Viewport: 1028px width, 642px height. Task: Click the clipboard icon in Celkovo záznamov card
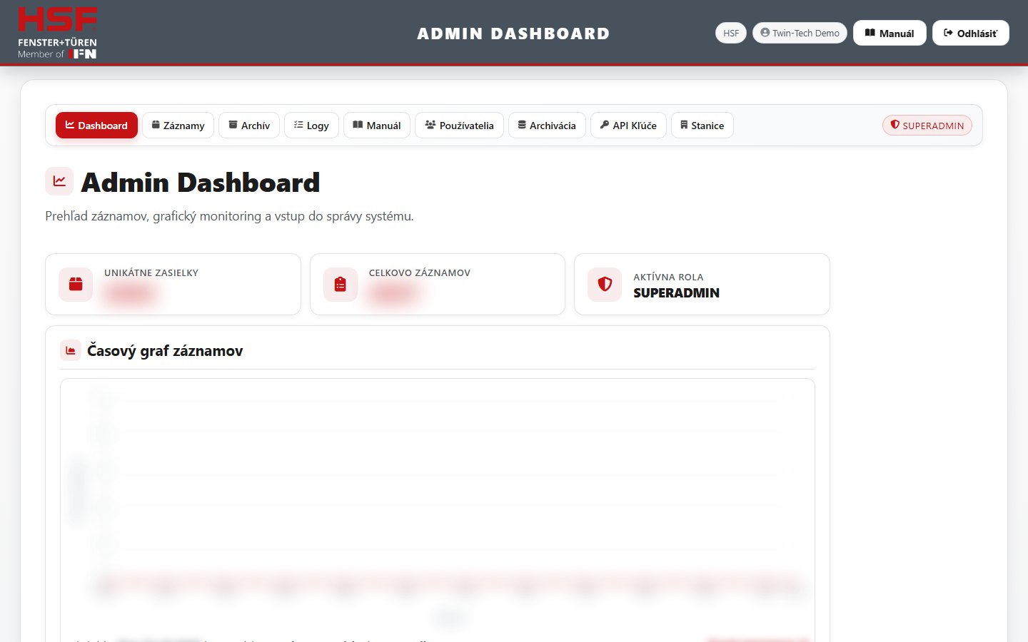(341, 284)
